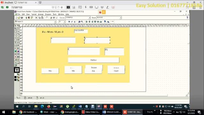Viewport: 204px width, 115px height.
Task: Open the Block dropdown list
Action: (x=120, y=18)
